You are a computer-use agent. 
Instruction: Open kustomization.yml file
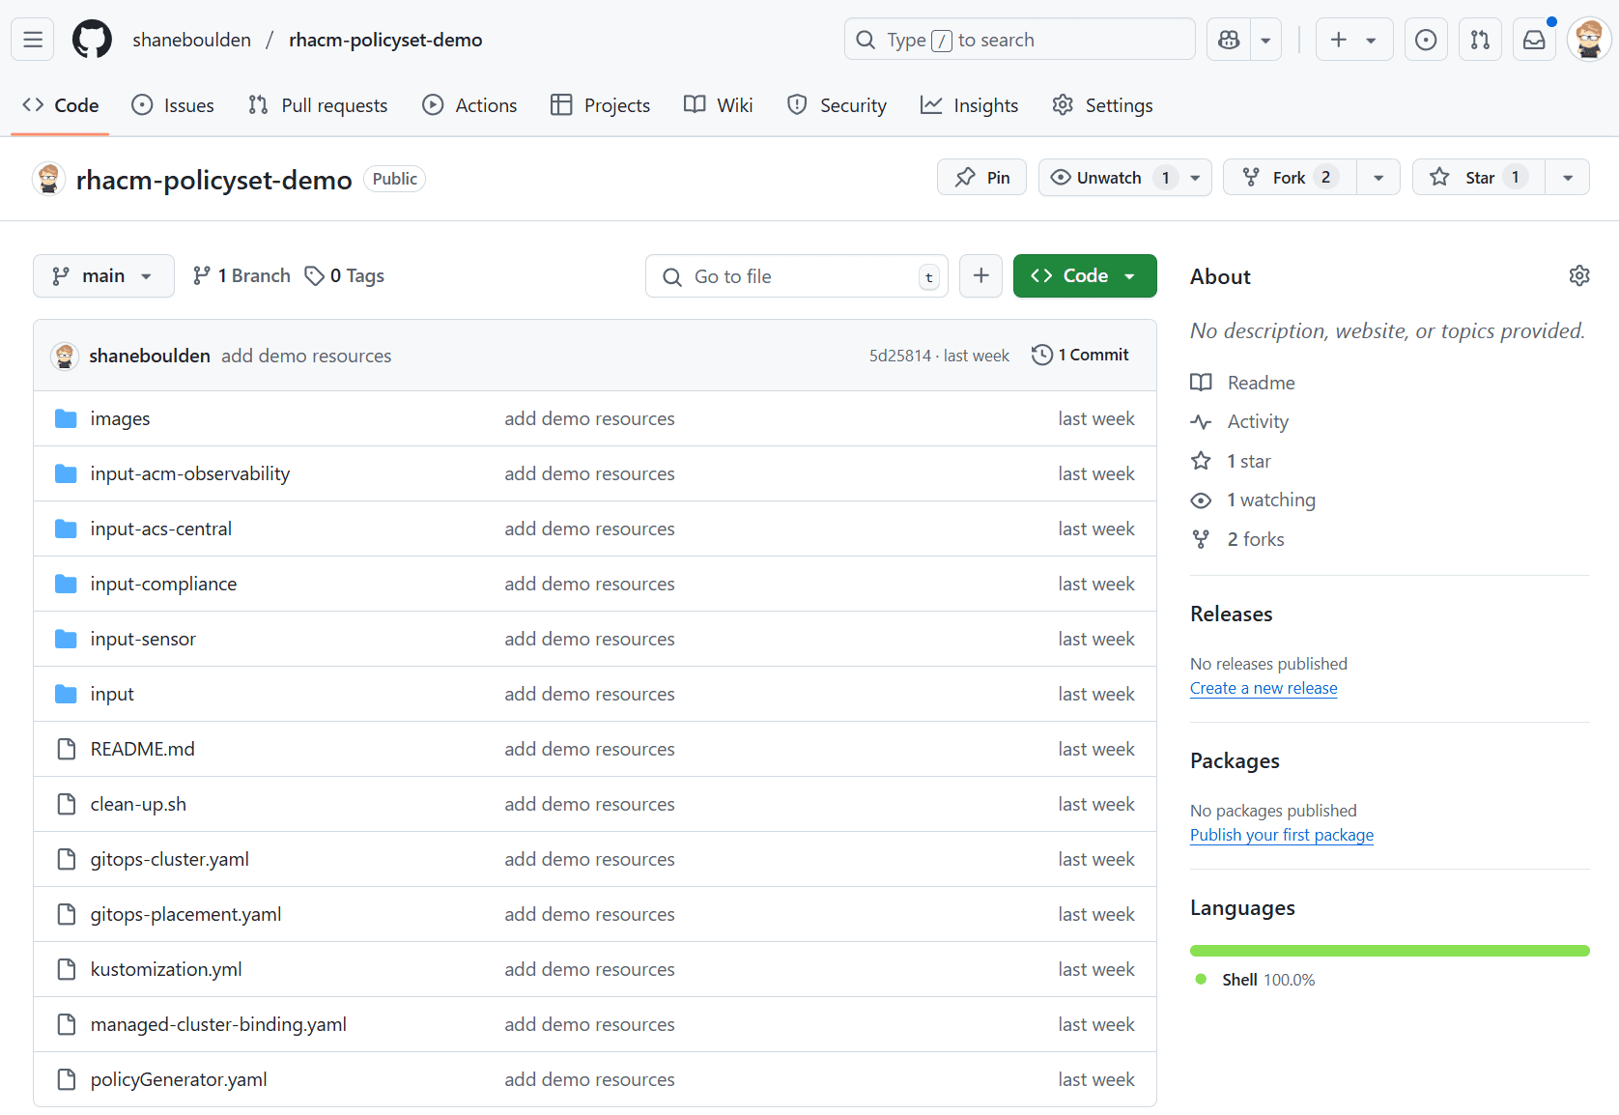pyautogui.click(x=166, y=970)
